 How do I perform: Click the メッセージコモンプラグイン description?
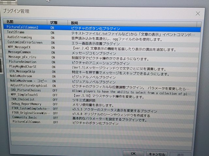[x=94, y=53]
